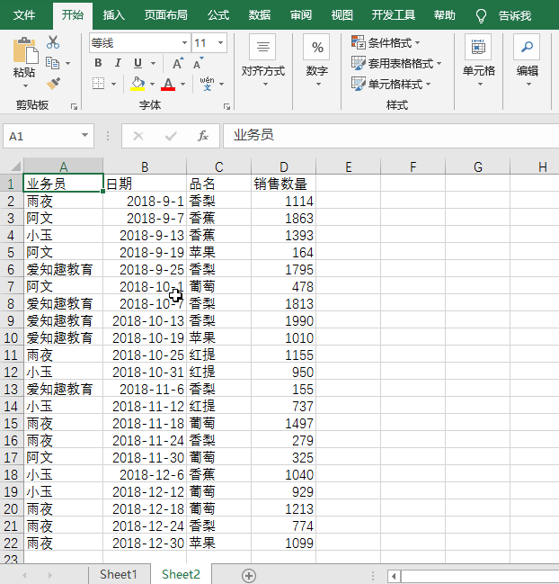Click the enter checkmark in formula bar
The width and height of the screenshot is (559, 584).
(171, 136)
